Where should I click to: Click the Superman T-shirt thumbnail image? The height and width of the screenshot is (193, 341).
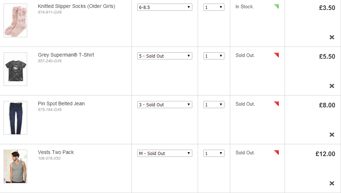[15, 69]
